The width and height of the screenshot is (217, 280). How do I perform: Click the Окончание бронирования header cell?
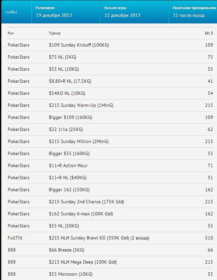coord(193,12)
